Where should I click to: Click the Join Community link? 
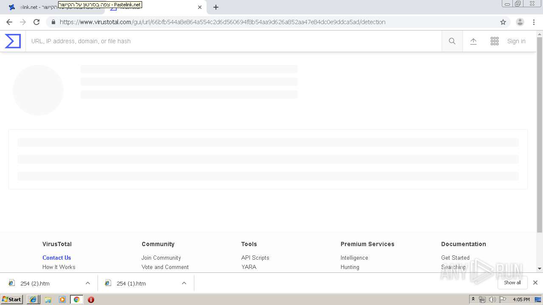pyautogui.click(x=161, y=258)
